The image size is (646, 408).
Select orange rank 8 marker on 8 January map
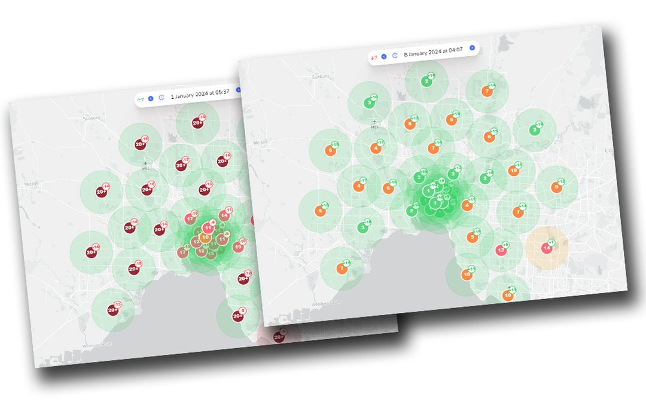(x=409, y=124)
